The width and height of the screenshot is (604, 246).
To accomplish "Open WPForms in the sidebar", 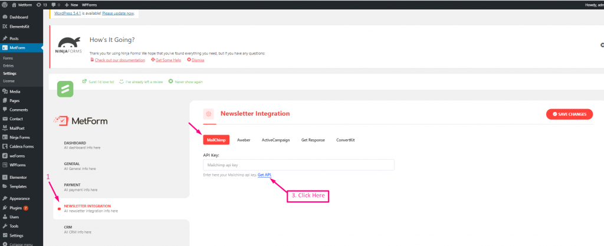I will (x=17, y=165).
